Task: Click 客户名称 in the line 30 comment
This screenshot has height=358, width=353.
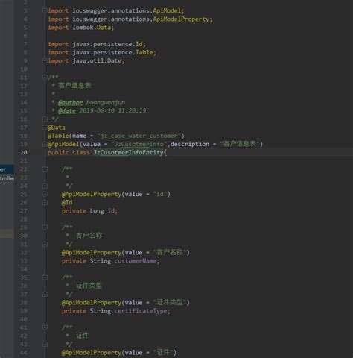Action: pyautogui.click(x=89, y=236)
